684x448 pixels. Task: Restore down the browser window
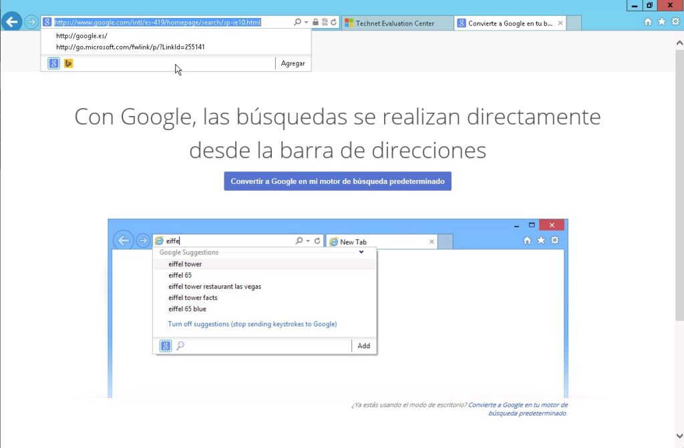[x=649, y=5]
